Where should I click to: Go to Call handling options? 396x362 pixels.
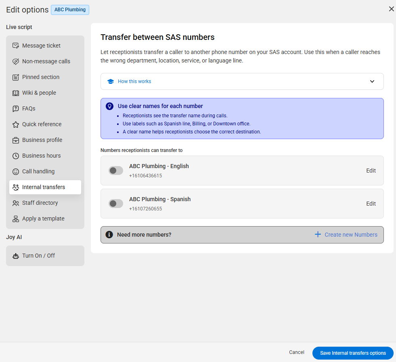pos(45,171)
